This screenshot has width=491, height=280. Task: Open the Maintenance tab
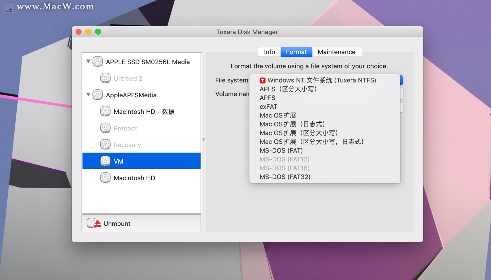[x=337, y=52]
